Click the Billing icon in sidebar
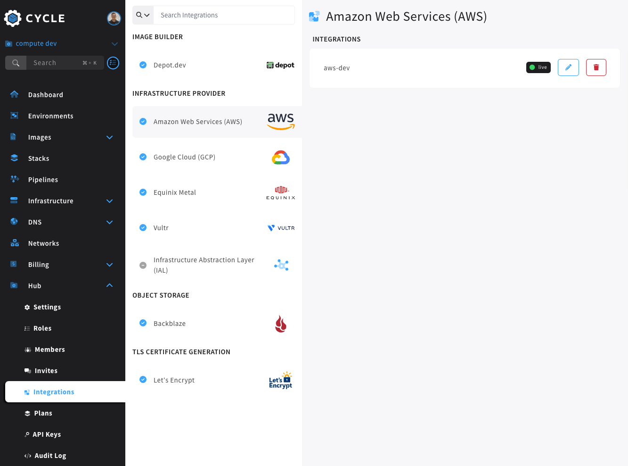628x466 pixels. click(14, 264)
